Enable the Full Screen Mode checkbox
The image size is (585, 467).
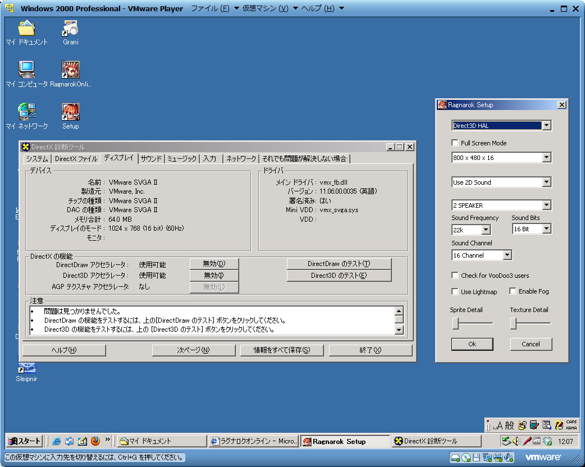coord(455,143)
